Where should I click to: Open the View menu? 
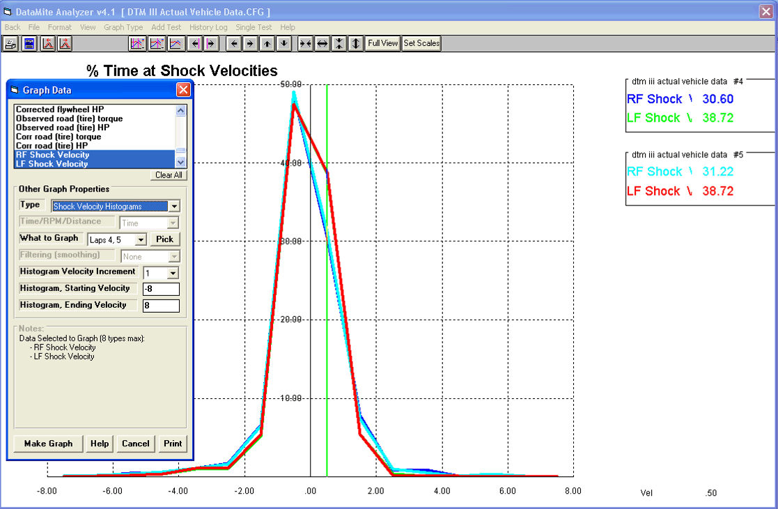pyautogui.click(x=88, y=27)
